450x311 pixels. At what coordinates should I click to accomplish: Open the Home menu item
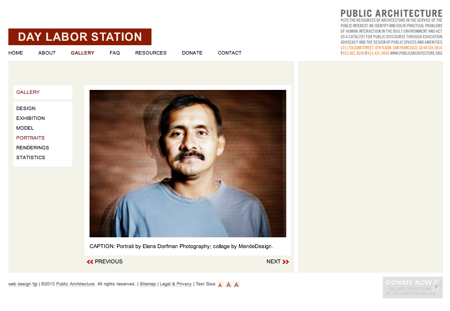(x=16, y=53)
